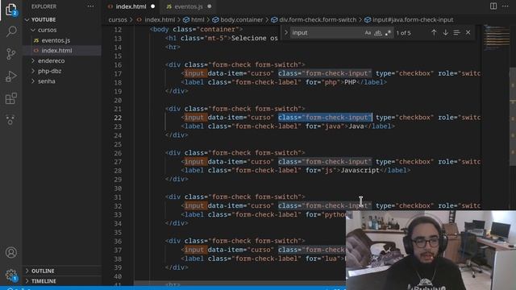Click the cursos breadcrumb
The width and height of the screenshot is (516, 290).
coord(118,19)
